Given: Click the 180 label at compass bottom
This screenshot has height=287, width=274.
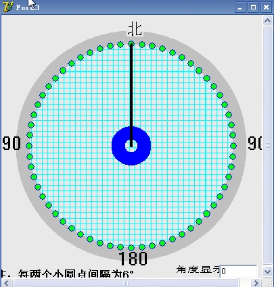Looking at the screenshot, I should click(x=133, y=259).
